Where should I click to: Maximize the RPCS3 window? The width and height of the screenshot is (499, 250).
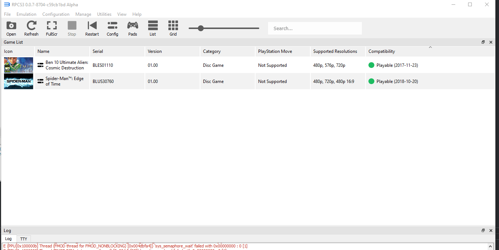[470, 4]
